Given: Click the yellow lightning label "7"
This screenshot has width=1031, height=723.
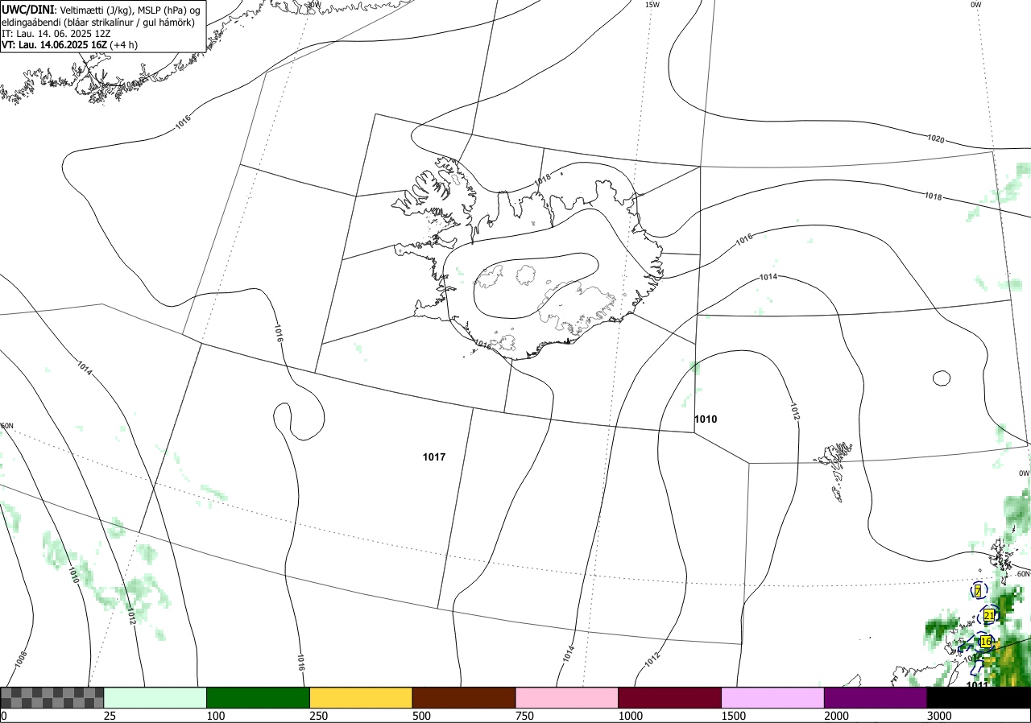Looking at the screenshot, I should [978, 591].
